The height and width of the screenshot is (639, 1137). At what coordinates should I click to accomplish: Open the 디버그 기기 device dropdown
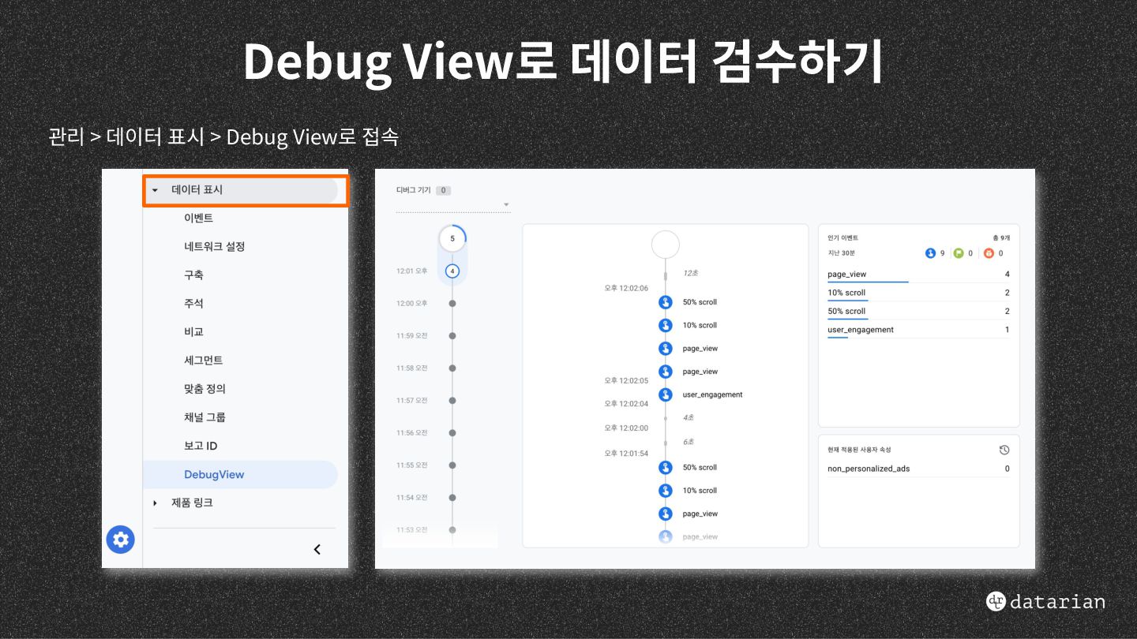[x=453, y=205]
